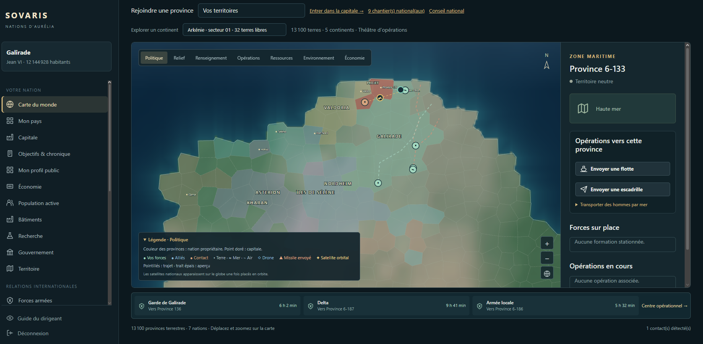The width and height of the screenshot is (703, 344).
Task: Switch to globe view button
Action: (x=547, y=273)
